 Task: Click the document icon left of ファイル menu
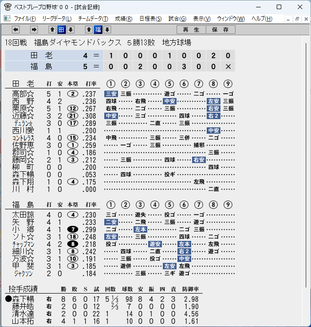pos(7,18)
